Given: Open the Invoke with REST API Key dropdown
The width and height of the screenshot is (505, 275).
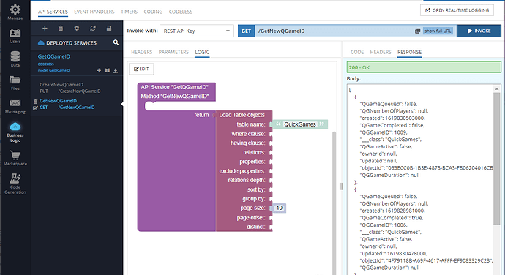Looking at the screenshot, I should (x=197, y=31).
